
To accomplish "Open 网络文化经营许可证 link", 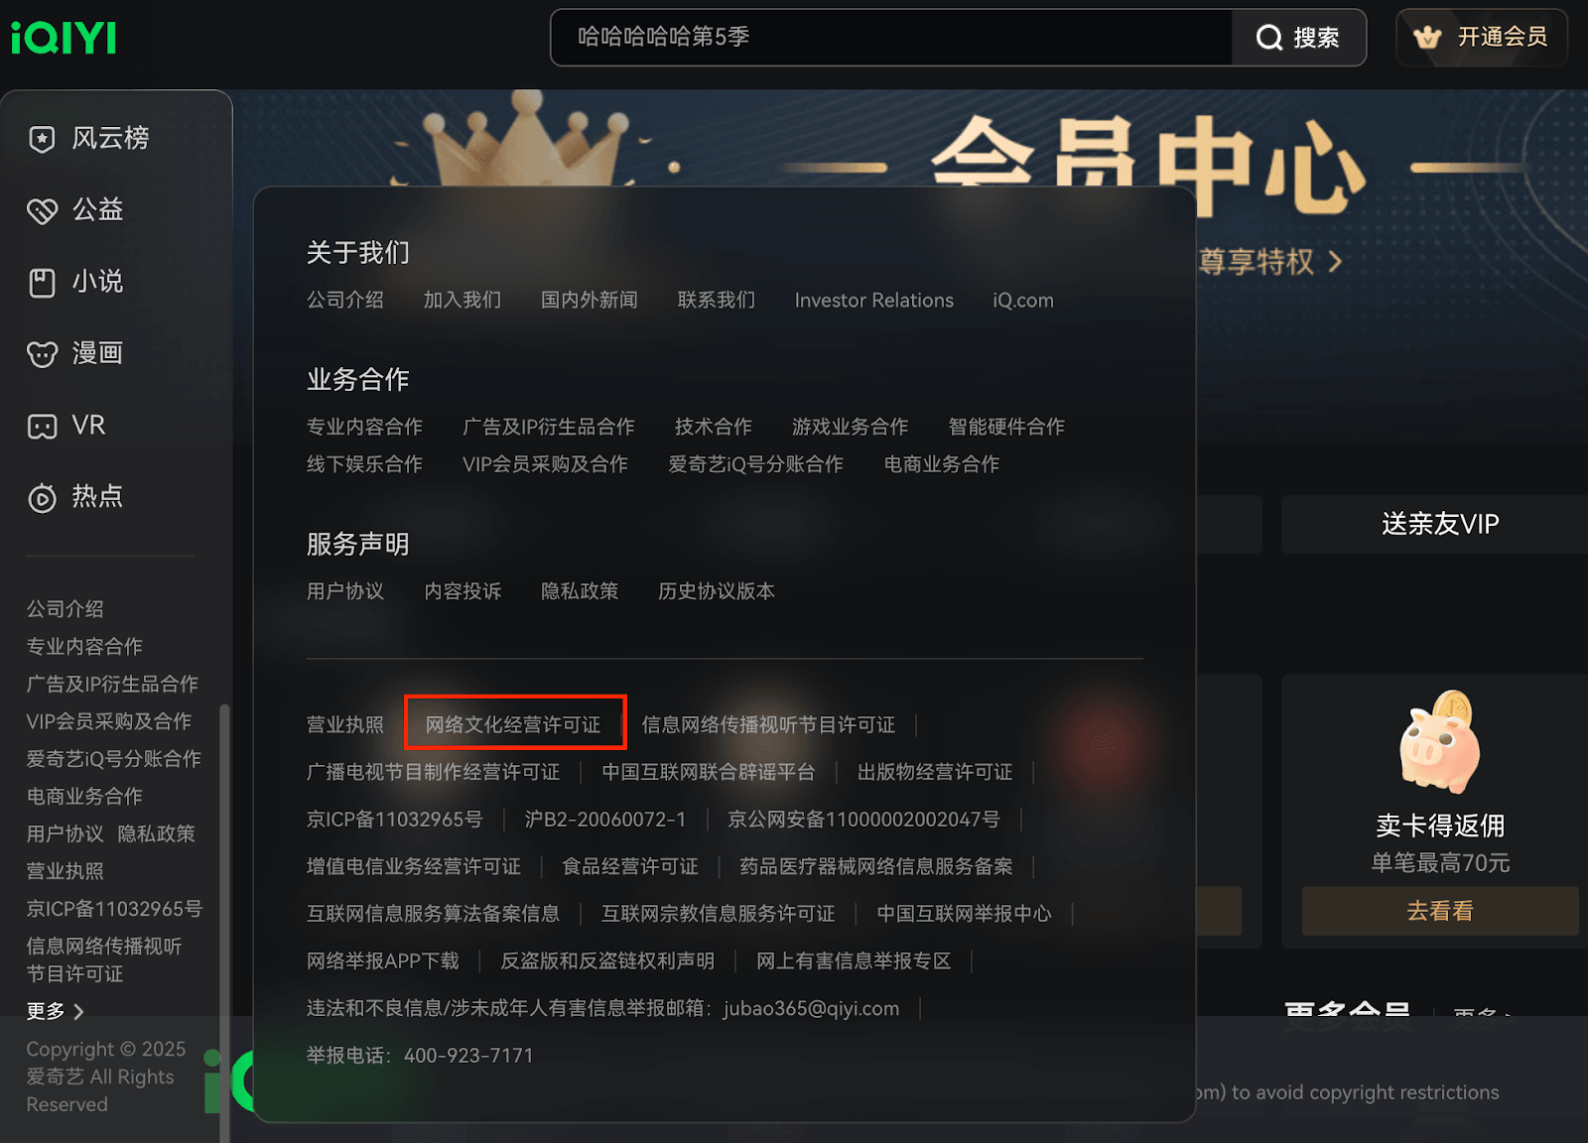I will [513, 724].
